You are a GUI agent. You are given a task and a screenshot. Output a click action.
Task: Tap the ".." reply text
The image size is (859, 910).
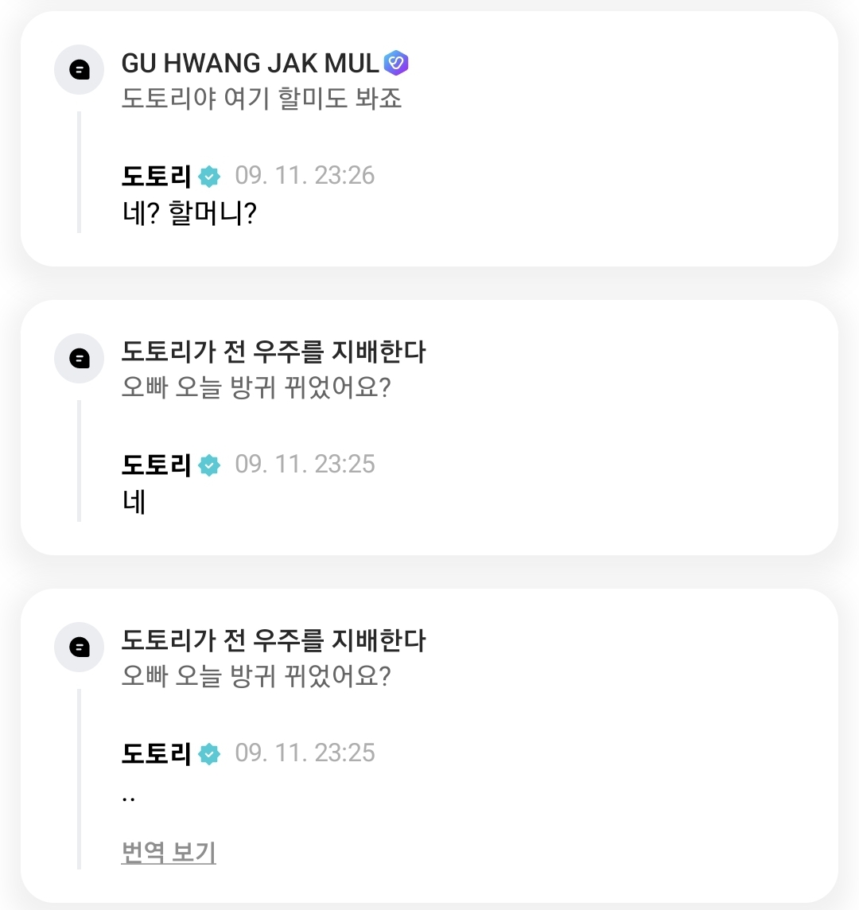click(x=129, y=795)
